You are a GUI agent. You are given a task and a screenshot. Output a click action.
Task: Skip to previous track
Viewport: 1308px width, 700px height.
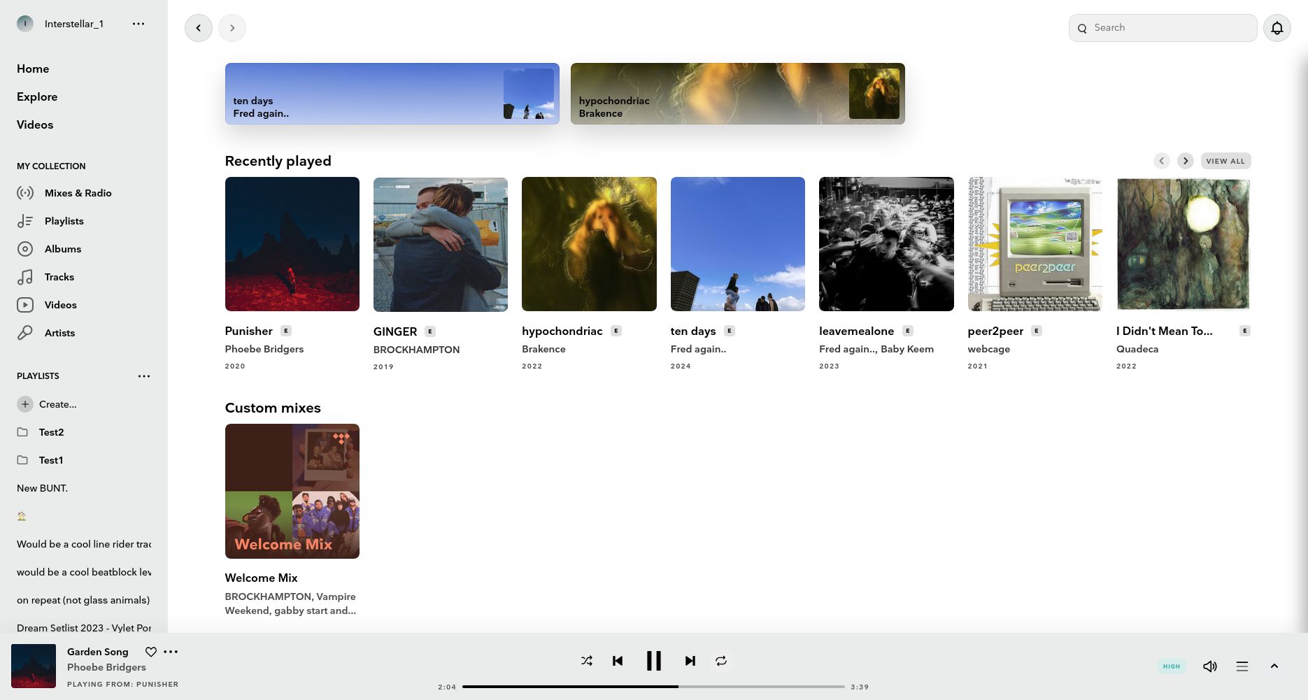tap(618, 661)
